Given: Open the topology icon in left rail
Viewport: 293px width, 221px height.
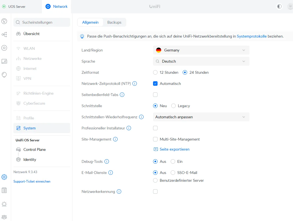Looking at the screenshot, I should tap(4, 35).
